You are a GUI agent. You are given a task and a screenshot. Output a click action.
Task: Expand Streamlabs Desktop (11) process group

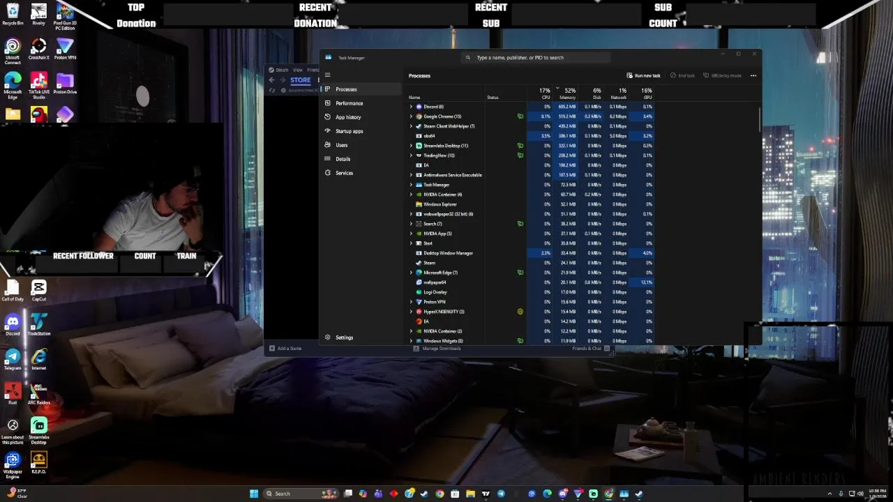click(411, 146)
